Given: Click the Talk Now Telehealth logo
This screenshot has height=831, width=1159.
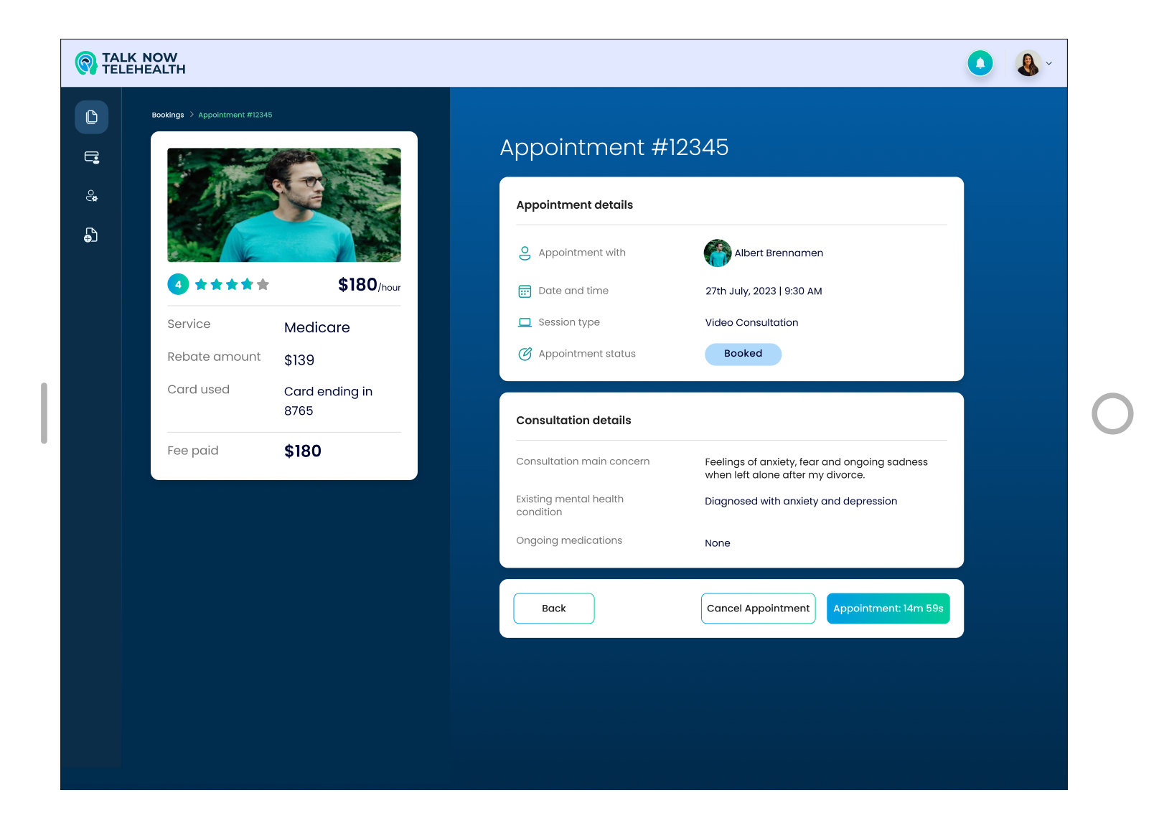Looking at the screenshot, I should 131,63.
